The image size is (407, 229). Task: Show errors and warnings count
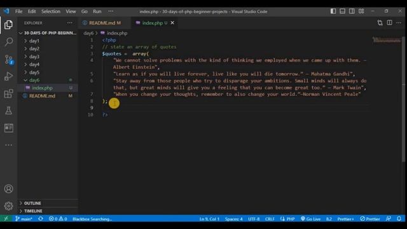[x=58, y=219]
